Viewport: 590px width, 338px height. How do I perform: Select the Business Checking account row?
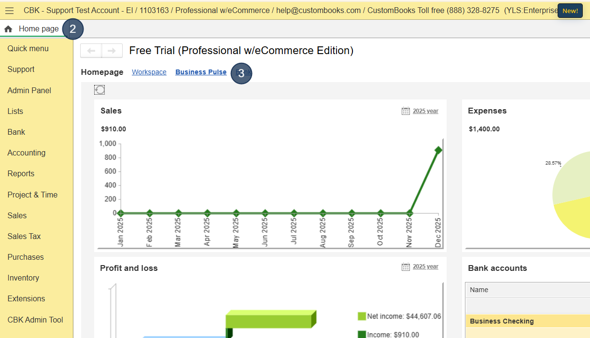tap(502, 321)
